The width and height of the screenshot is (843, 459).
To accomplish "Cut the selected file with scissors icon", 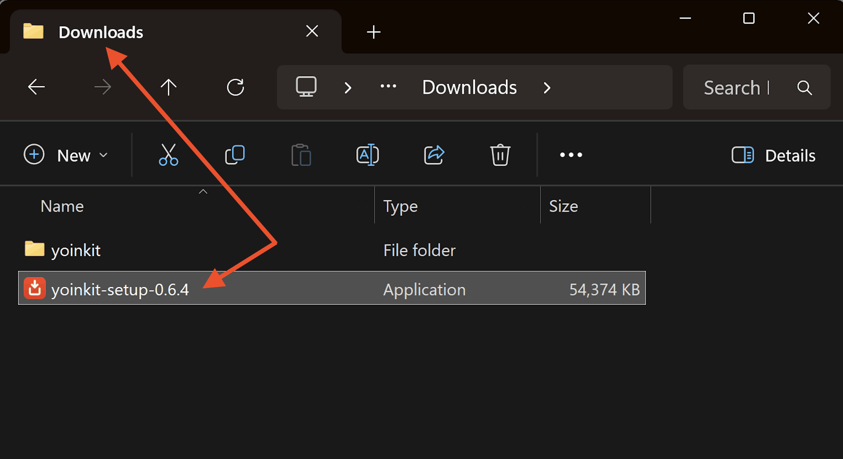I will pos(168,155).
